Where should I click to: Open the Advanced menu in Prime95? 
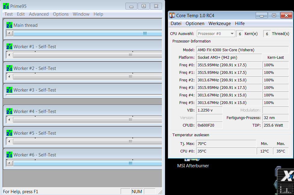pos(39,14)
